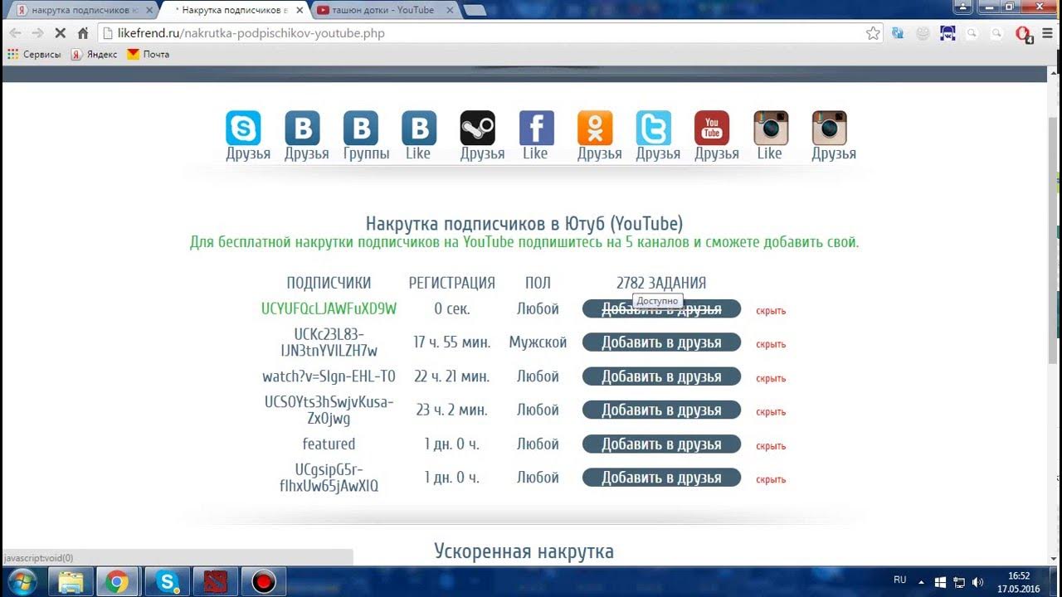This screenshot has height=597, width=1062.
Task: Open the Яндекс bookmark
Action: coord(94,54)
